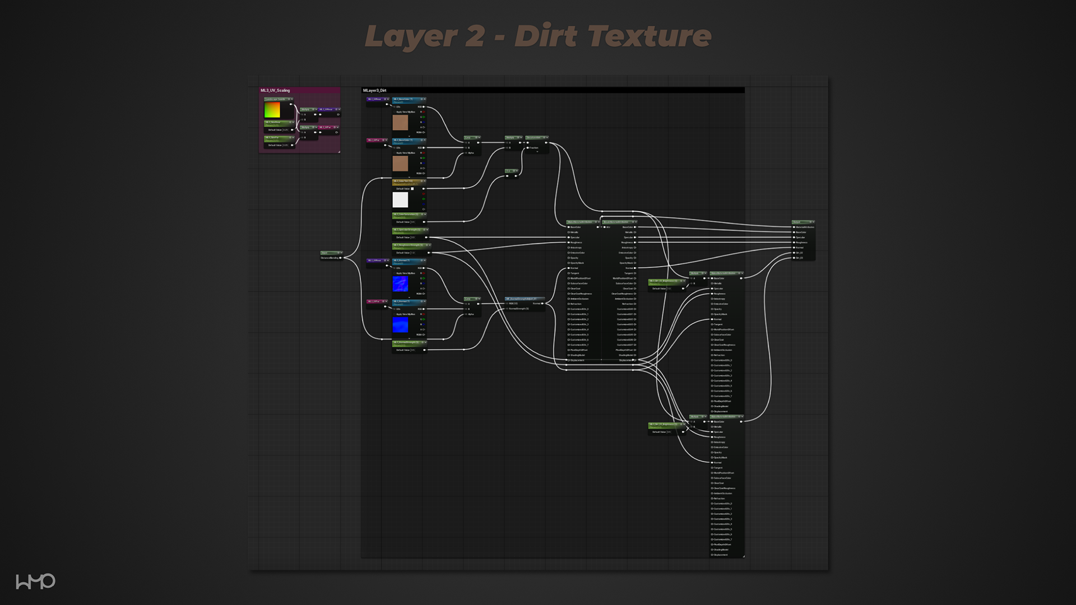Select the ML3_UV_Scaling comment box title
Image resolution: width=1076 pixels, height=605 pixels.
pyautogui.click(x=275, y=90)
